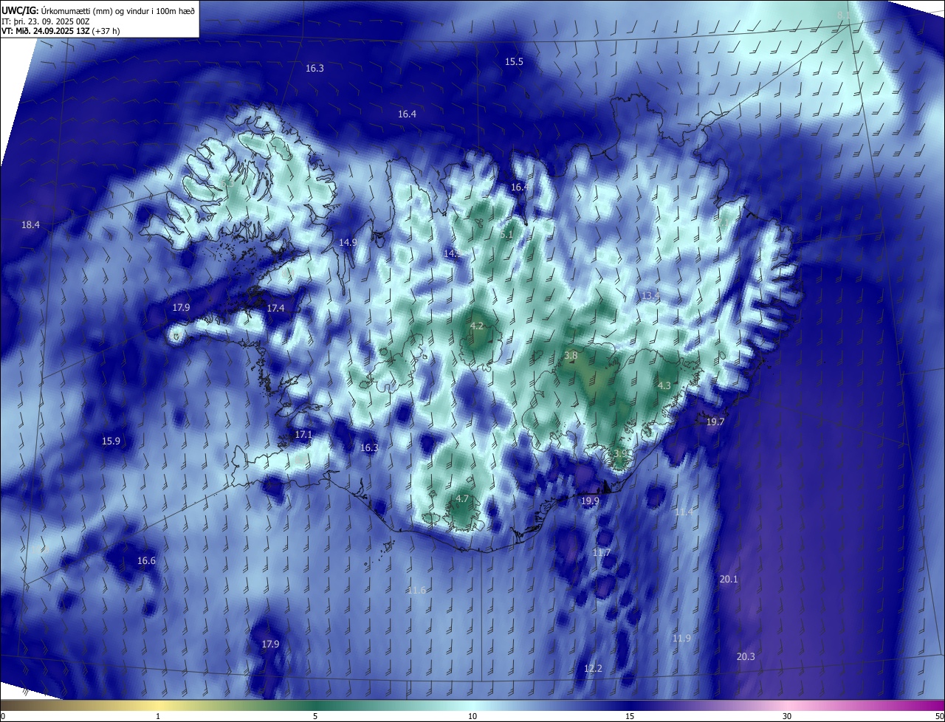
Task: Select the 17.4 map label
Action: (275, 308)
